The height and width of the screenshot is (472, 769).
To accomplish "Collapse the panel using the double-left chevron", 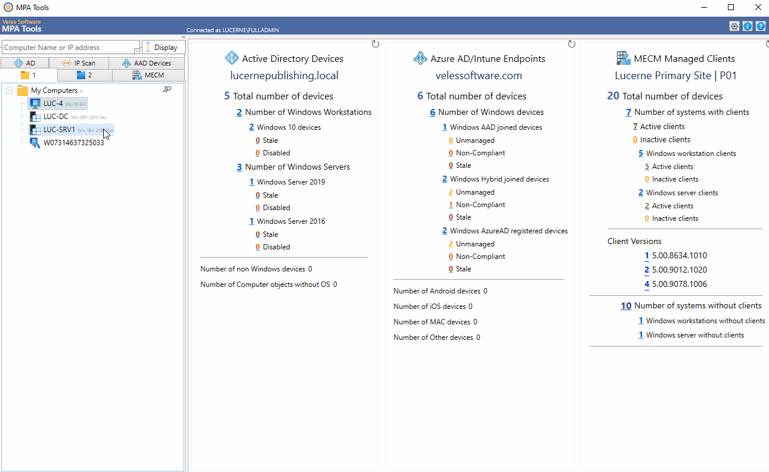I will 184,37.
